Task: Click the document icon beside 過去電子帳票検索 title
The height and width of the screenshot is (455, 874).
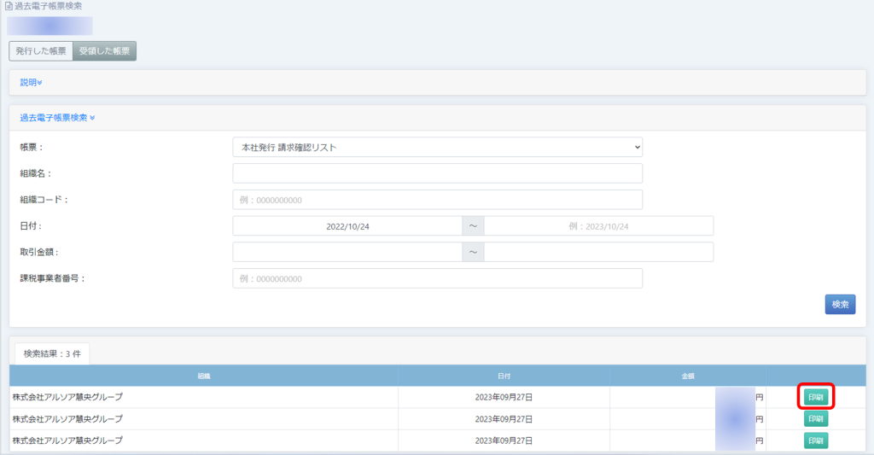Action: pos(9,6)
